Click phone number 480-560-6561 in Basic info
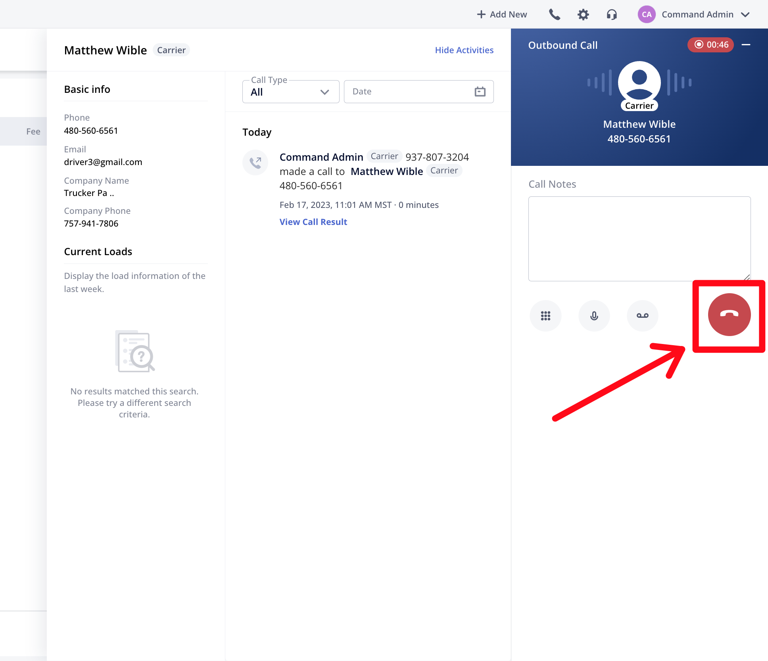768x661 pixels. coord(91,131)
